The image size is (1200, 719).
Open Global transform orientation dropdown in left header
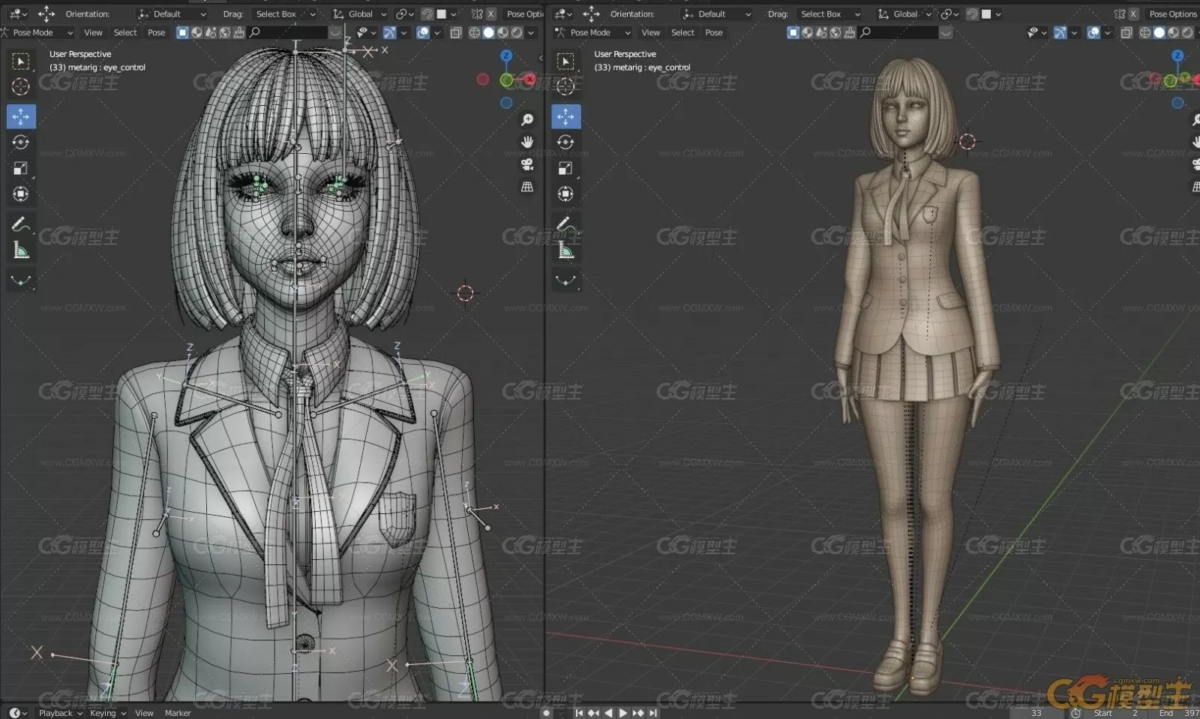(x=360, y=14)
